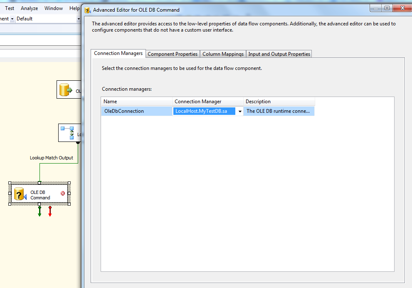
Task: Open the Connection Manager dropdown arrow
Action: 240,111
